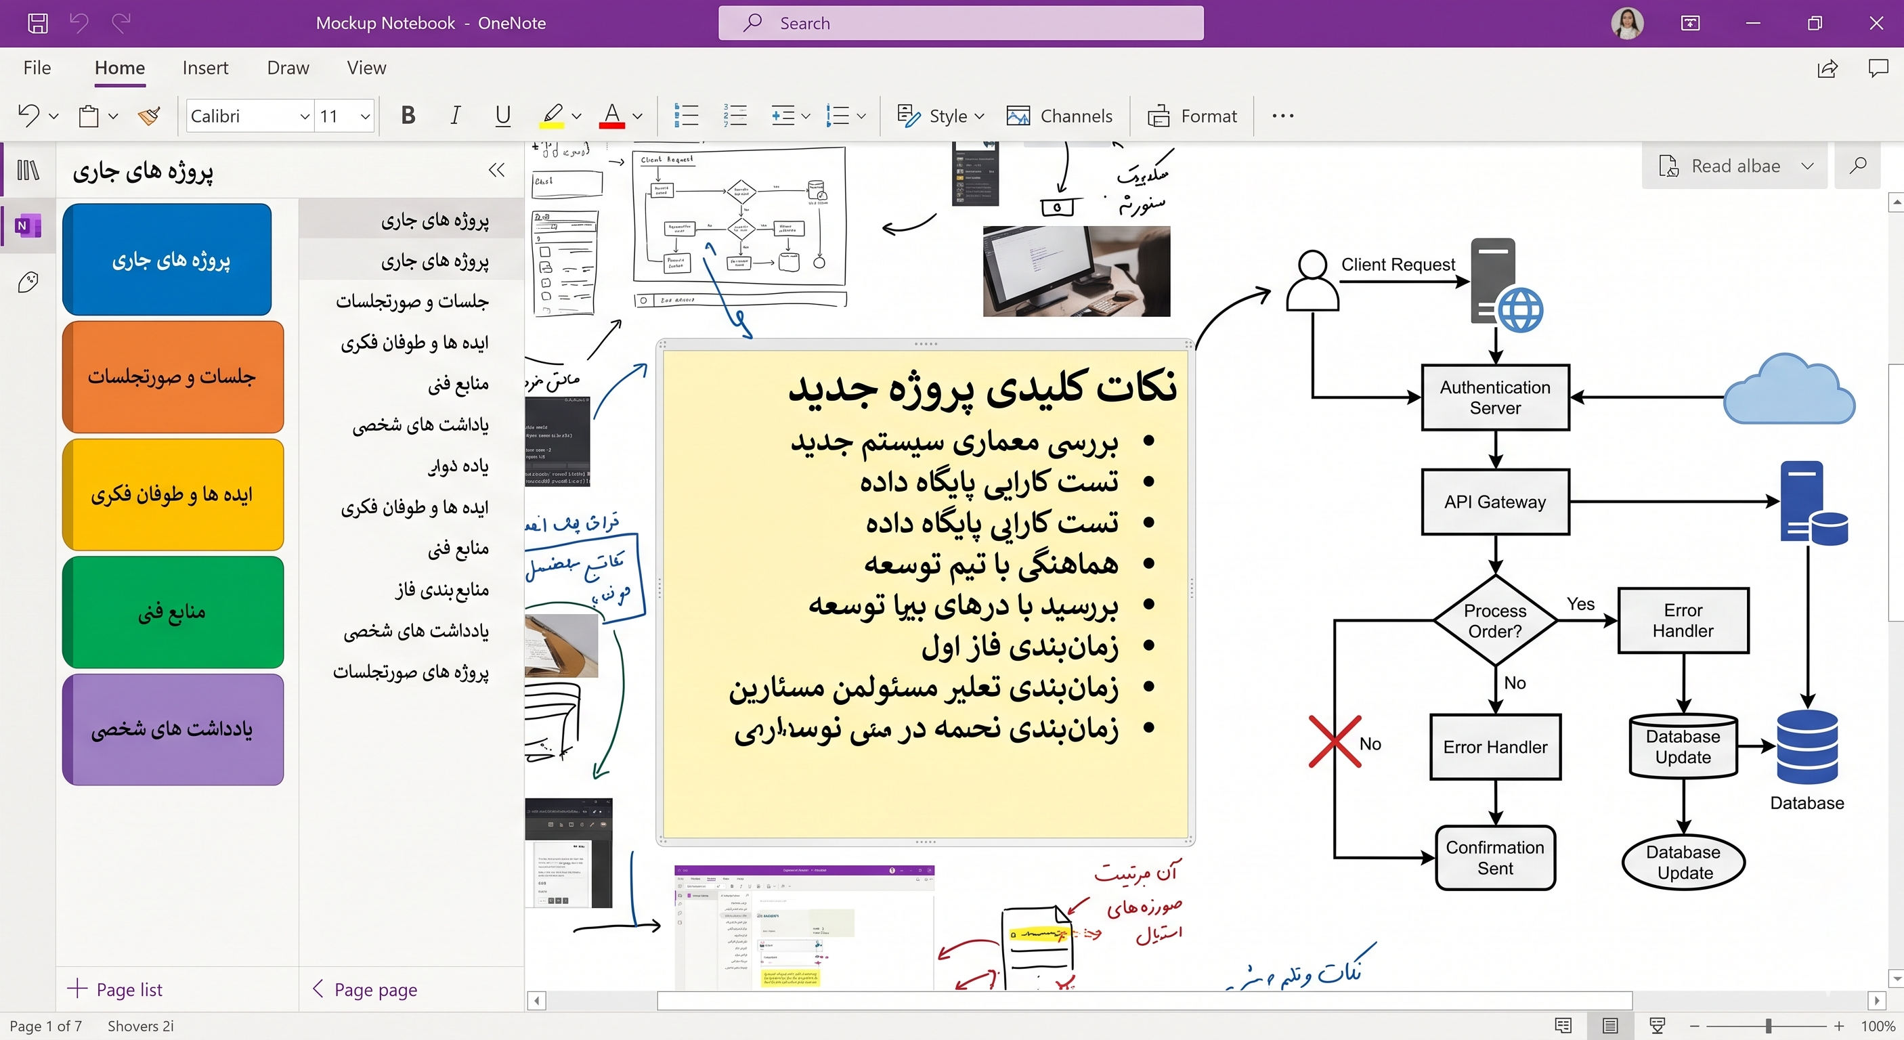Open the purple یادداشت های شخصی section

pos(173,729)
